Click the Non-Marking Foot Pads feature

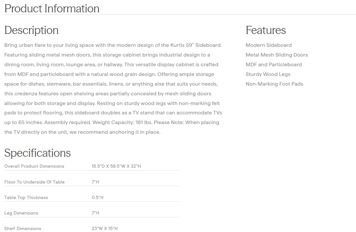(x=274, y=84)
